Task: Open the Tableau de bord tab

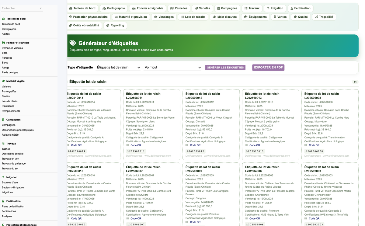Action: 82,8
